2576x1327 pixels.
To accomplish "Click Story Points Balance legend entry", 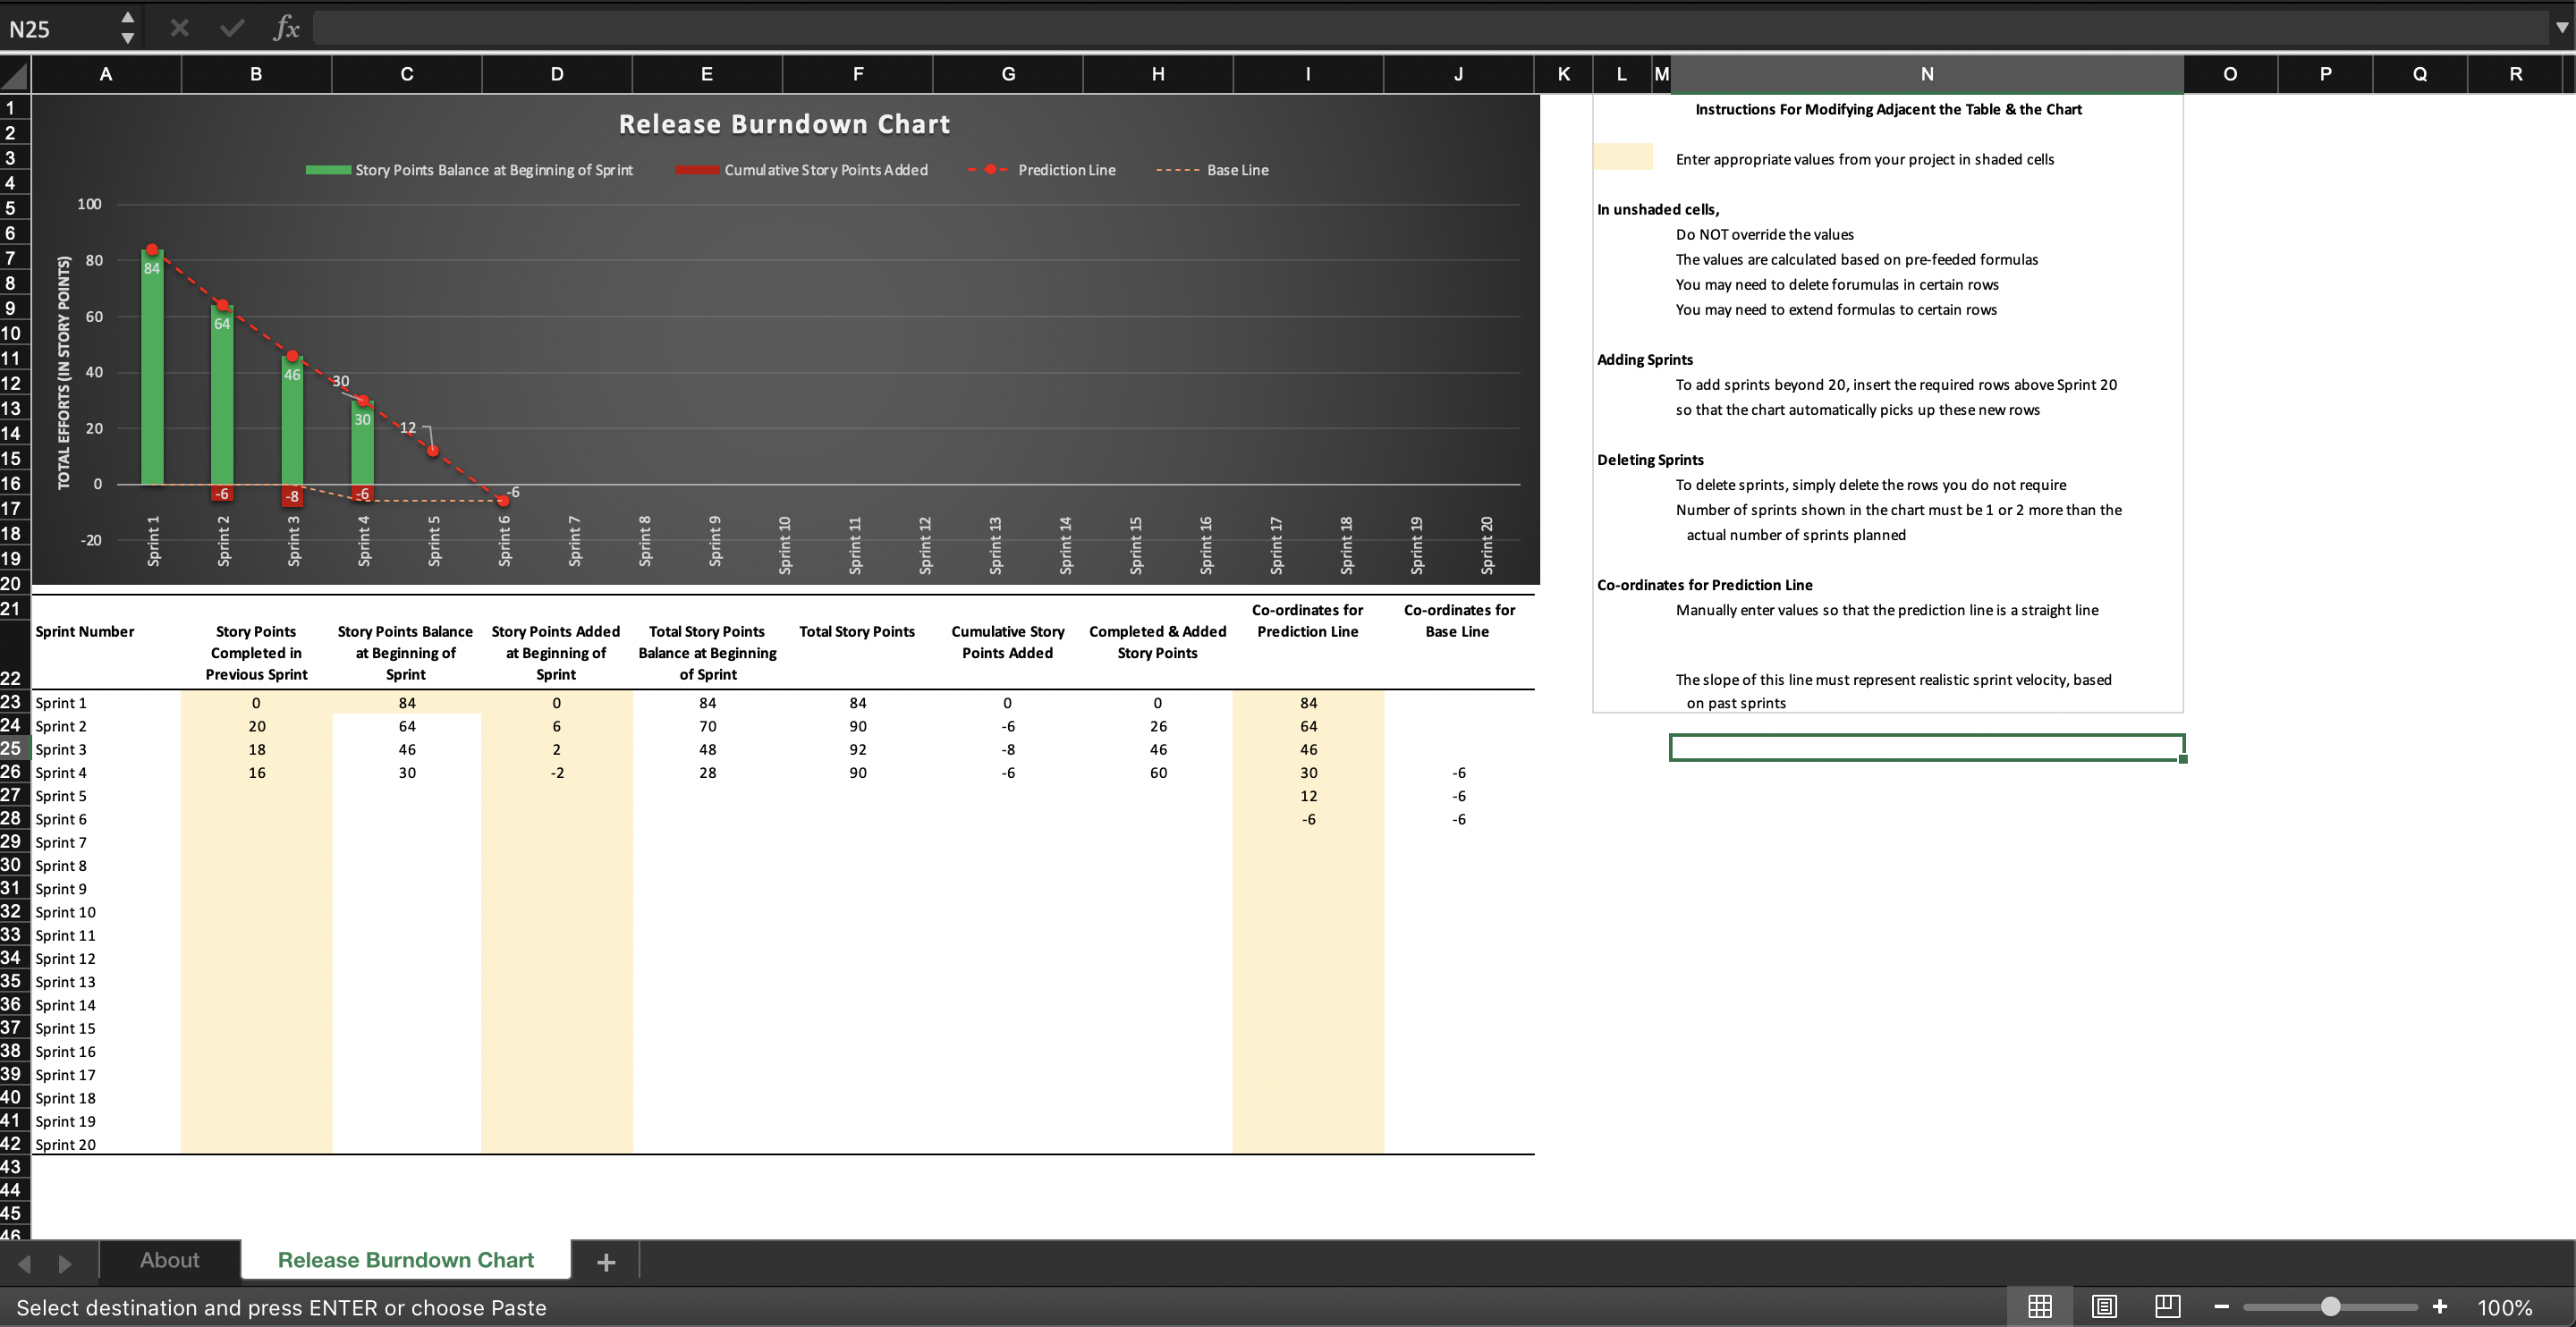I will [470, 170].
